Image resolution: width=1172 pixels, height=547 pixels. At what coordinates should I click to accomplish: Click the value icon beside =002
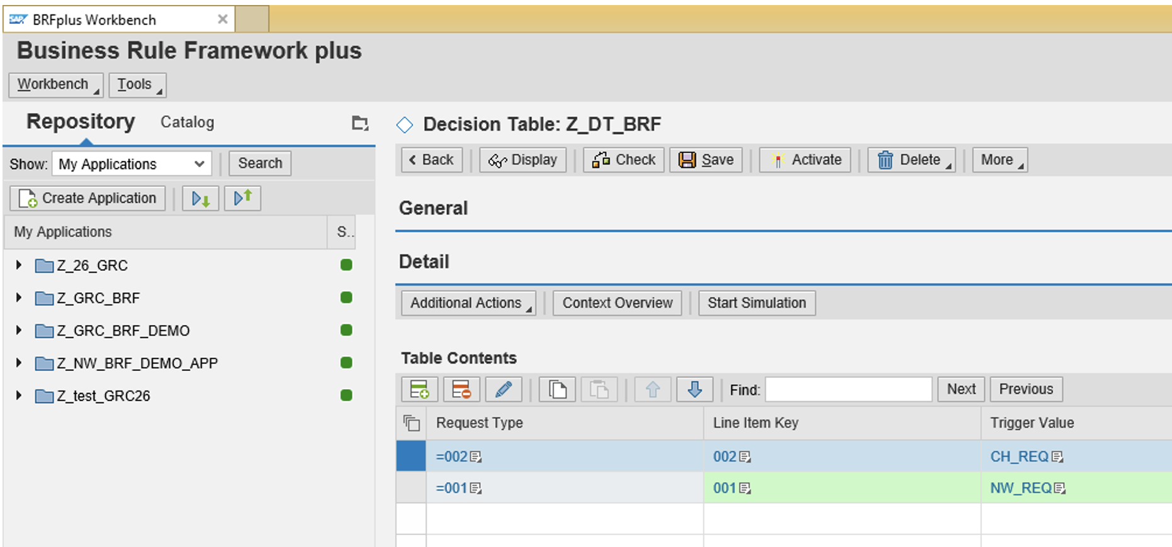tap(476, 457)
